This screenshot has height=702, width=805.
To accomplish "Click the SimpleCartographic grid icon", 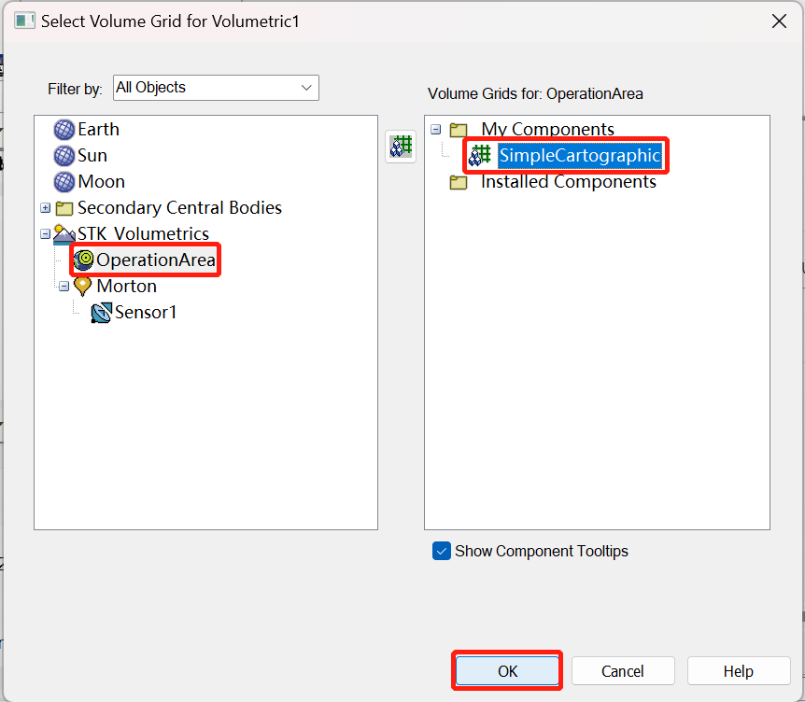I will tap(480, 156).
